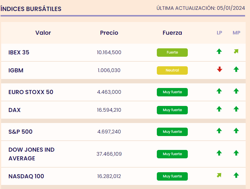250x189 pixels.
Task: Click the NASDAQ 100 long-term diagonal arrow
Action: point(219,175)
